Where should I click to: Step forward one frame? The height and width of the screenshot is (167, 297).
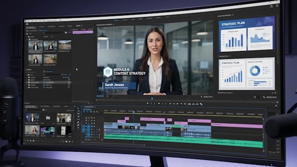181,104
